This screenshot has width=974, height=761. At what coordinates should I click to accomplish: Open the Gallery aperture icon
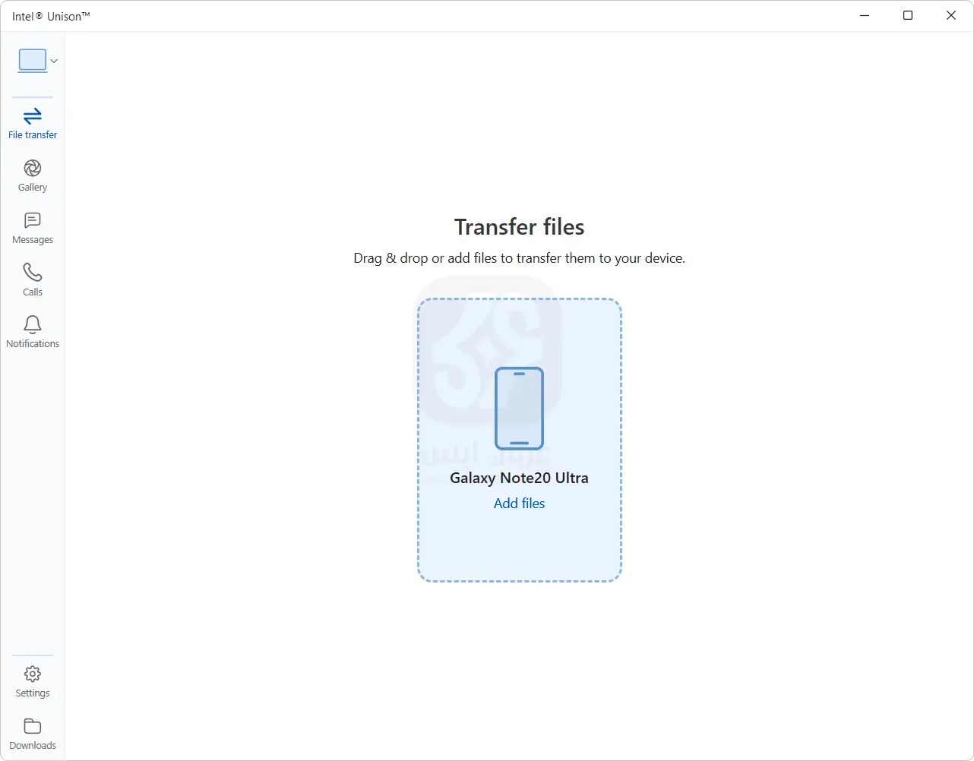[x=33, y=168]
